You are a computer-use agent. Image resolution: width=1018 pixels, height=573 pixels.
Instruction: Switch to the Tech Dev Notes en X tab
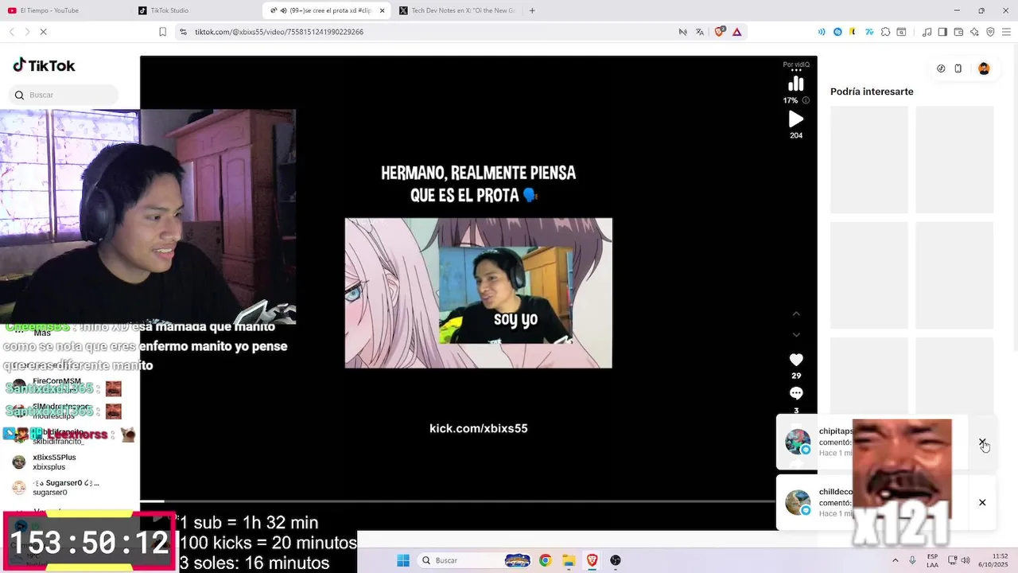tap(457, 10)
